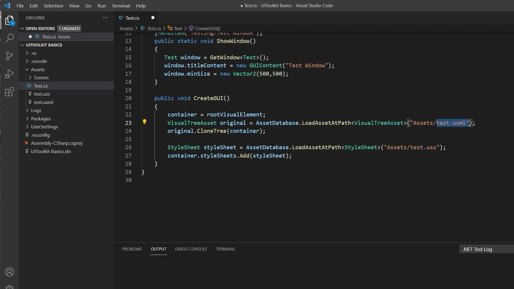
Task: Select Test.cs Assets in Open Editors
Action: click(x=66, y=37)
